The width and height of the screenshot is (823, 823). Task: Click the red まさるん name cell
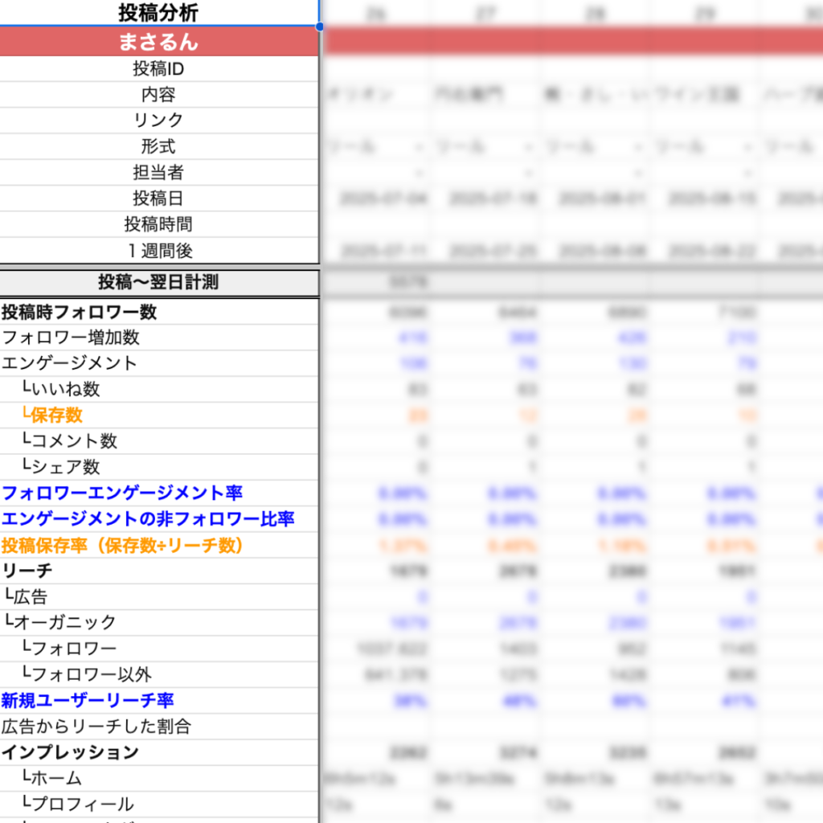click(x=158, y=43)
